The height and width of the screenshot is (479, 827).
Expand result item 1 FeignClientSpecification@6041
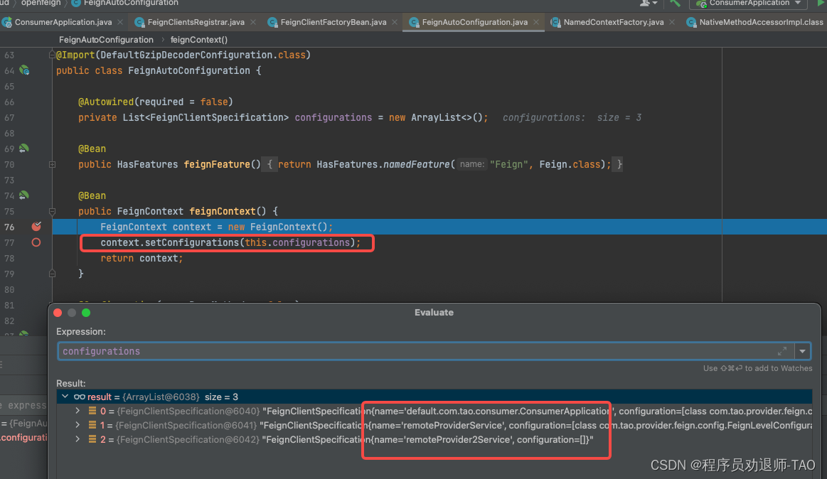(x=78, y=425)
